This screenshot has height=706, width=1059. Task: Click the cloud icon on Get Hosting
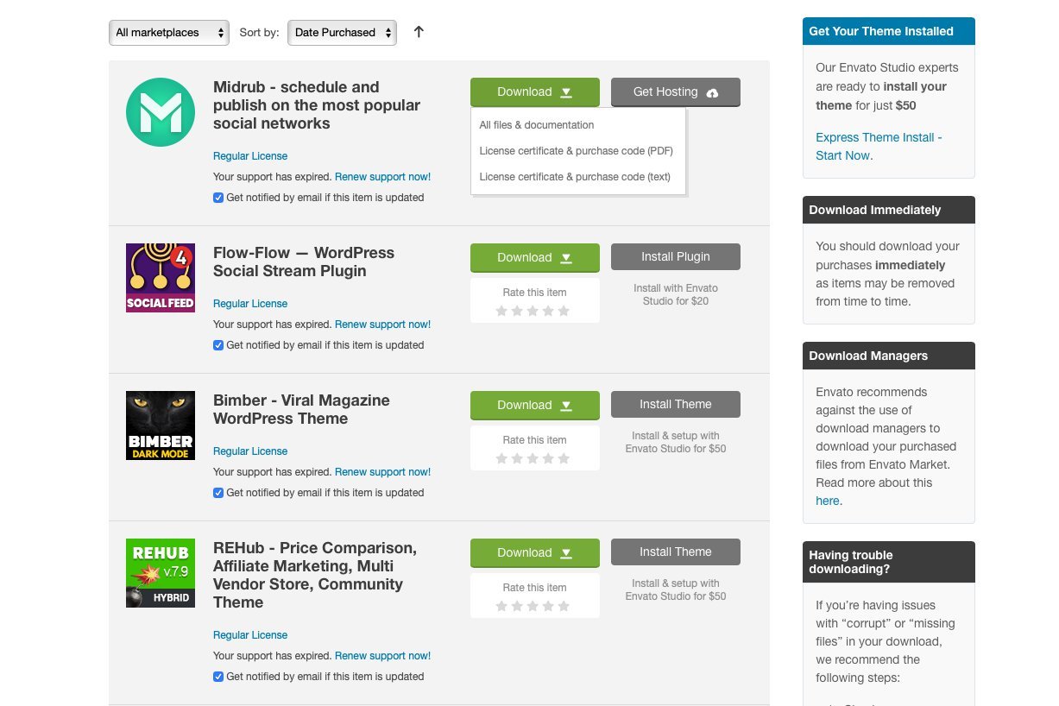(x=712, y=92)
